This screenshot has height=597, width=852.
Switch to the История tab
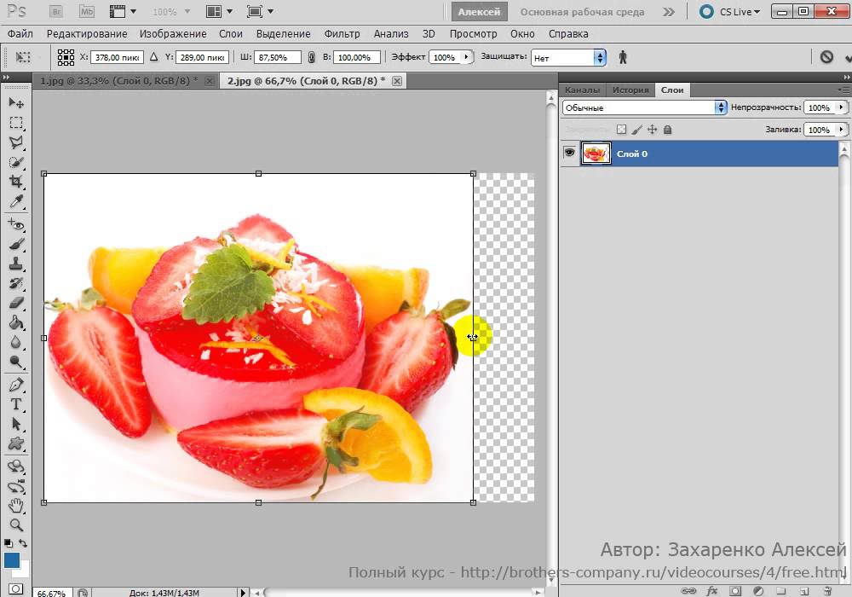coord(630,90)
